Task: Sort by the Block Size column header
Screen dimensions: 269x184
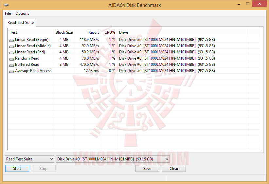Action: coord(64,32)
